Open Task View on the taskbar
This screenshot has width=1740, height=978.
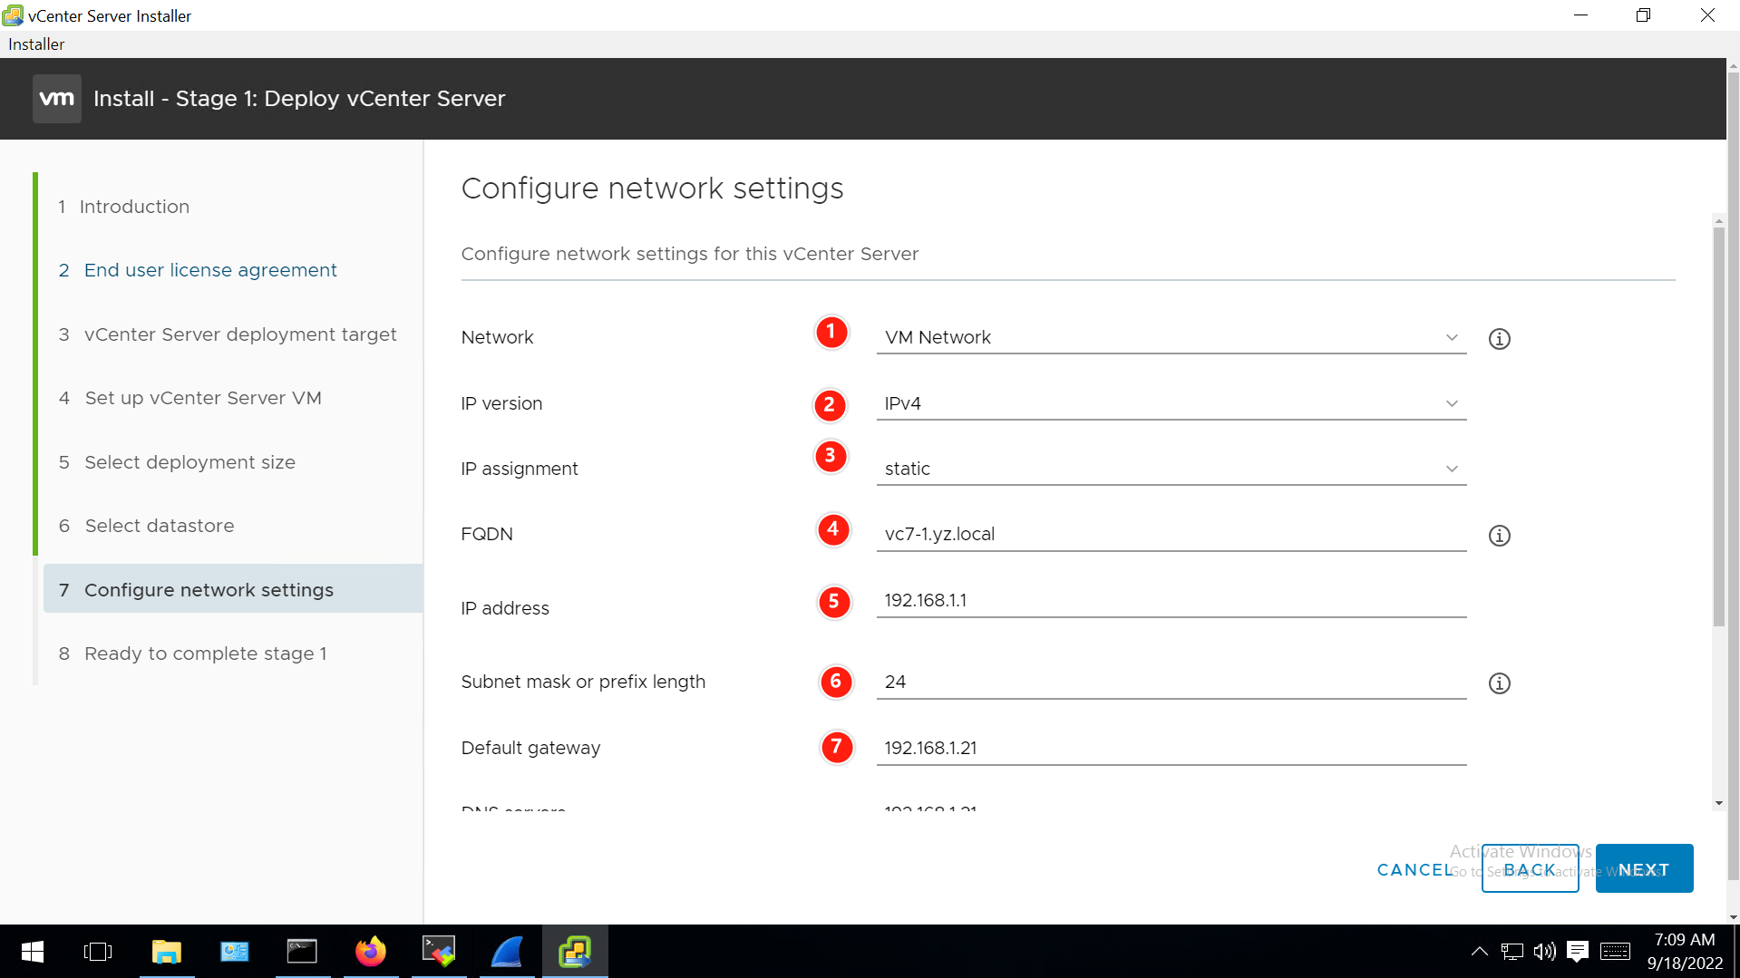tap(98, 952)
